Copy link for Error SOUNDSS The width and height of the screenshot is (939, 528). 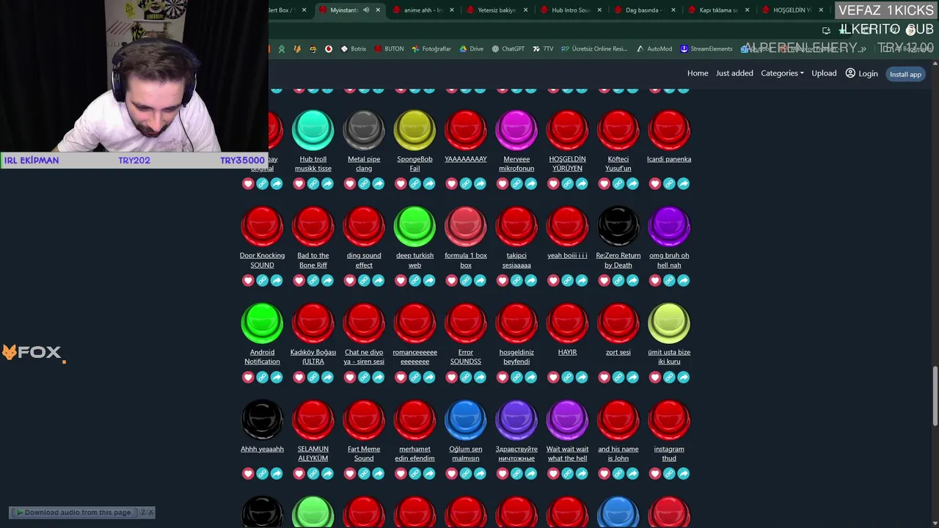point(466,378)
